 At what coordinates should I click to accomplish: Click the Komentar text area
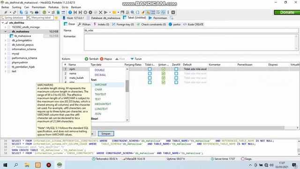click(x=191, y=42)
